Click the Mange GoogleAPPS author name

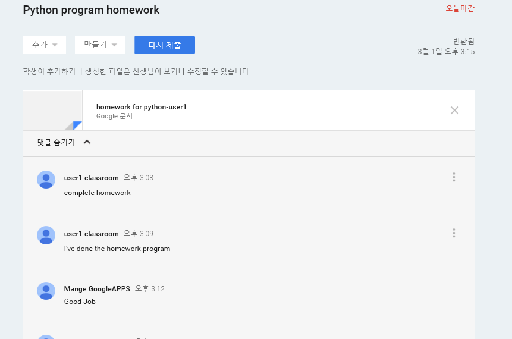point(97,288)
